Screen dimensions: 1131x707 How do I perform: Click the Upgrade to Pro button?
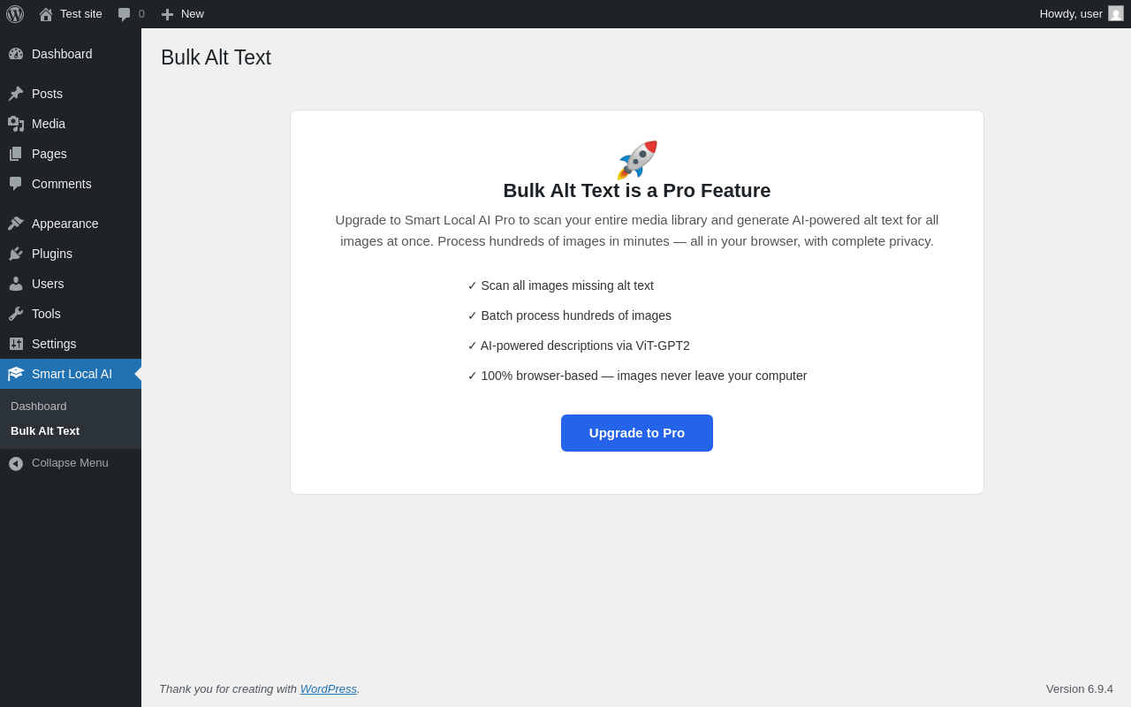tap(637, 433)
